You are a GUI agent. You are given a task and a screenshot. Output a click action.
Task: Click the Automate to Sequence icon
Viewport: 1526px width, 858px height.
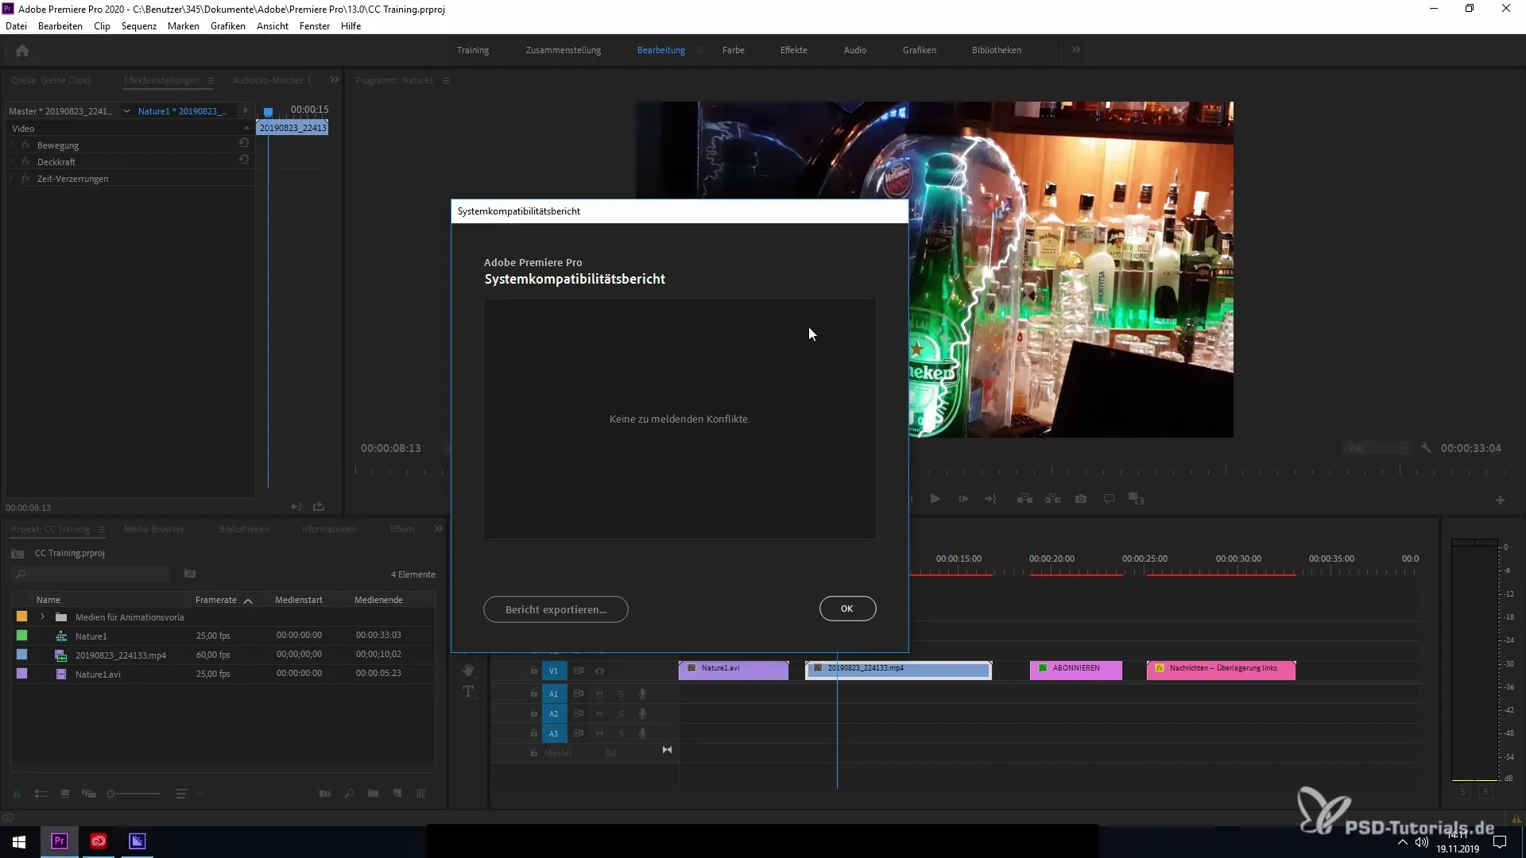click(x=325, y=794)
